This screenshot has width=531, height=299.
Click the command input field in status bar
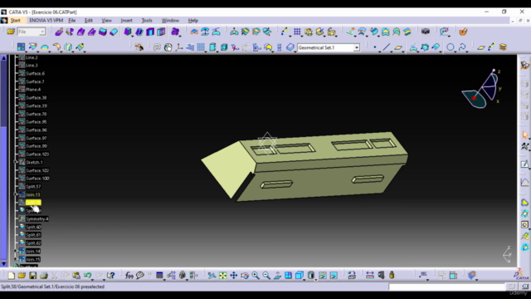point(446,287)
